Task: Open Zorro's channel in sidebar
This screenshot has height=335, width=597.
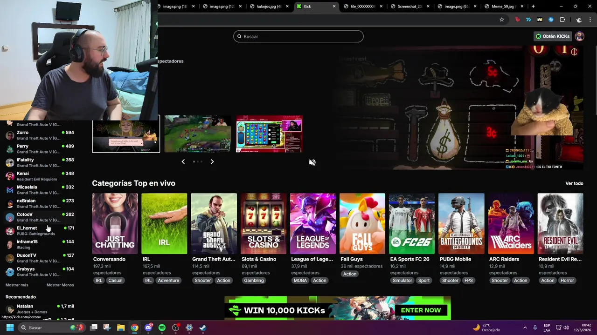Action: [40, 135]
